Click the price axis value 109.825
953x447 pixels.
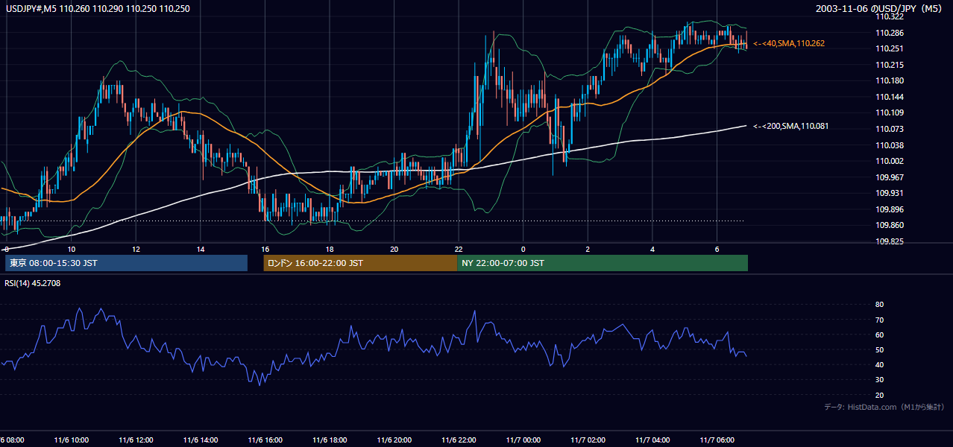click(x=890, y=241)
